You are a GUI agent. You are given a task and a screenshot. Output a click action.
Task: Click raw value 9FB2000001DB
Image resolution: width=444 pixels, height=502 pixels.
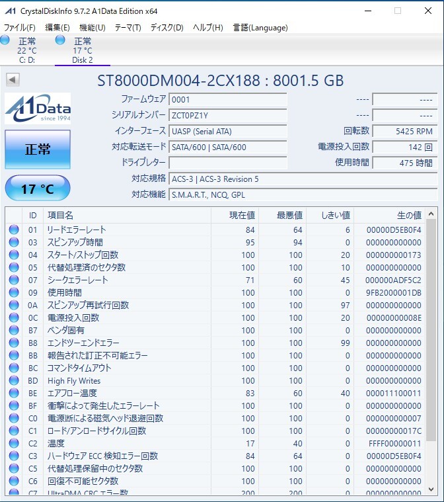pos(394,292)
